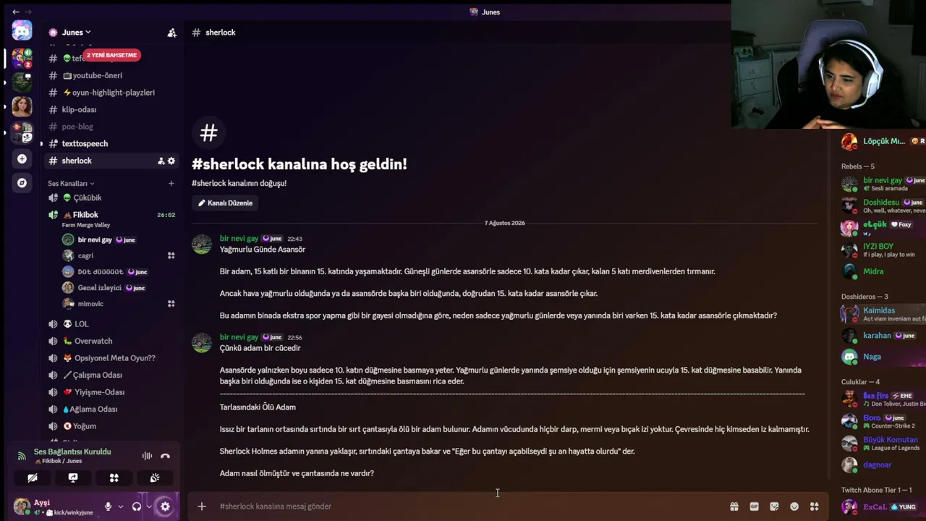Disconnect from the voice call
Screen dimensions: 926x521
point(165,456)
